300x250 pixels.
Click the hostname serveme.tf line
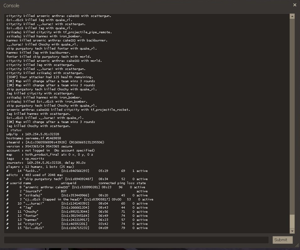point(34,138)
